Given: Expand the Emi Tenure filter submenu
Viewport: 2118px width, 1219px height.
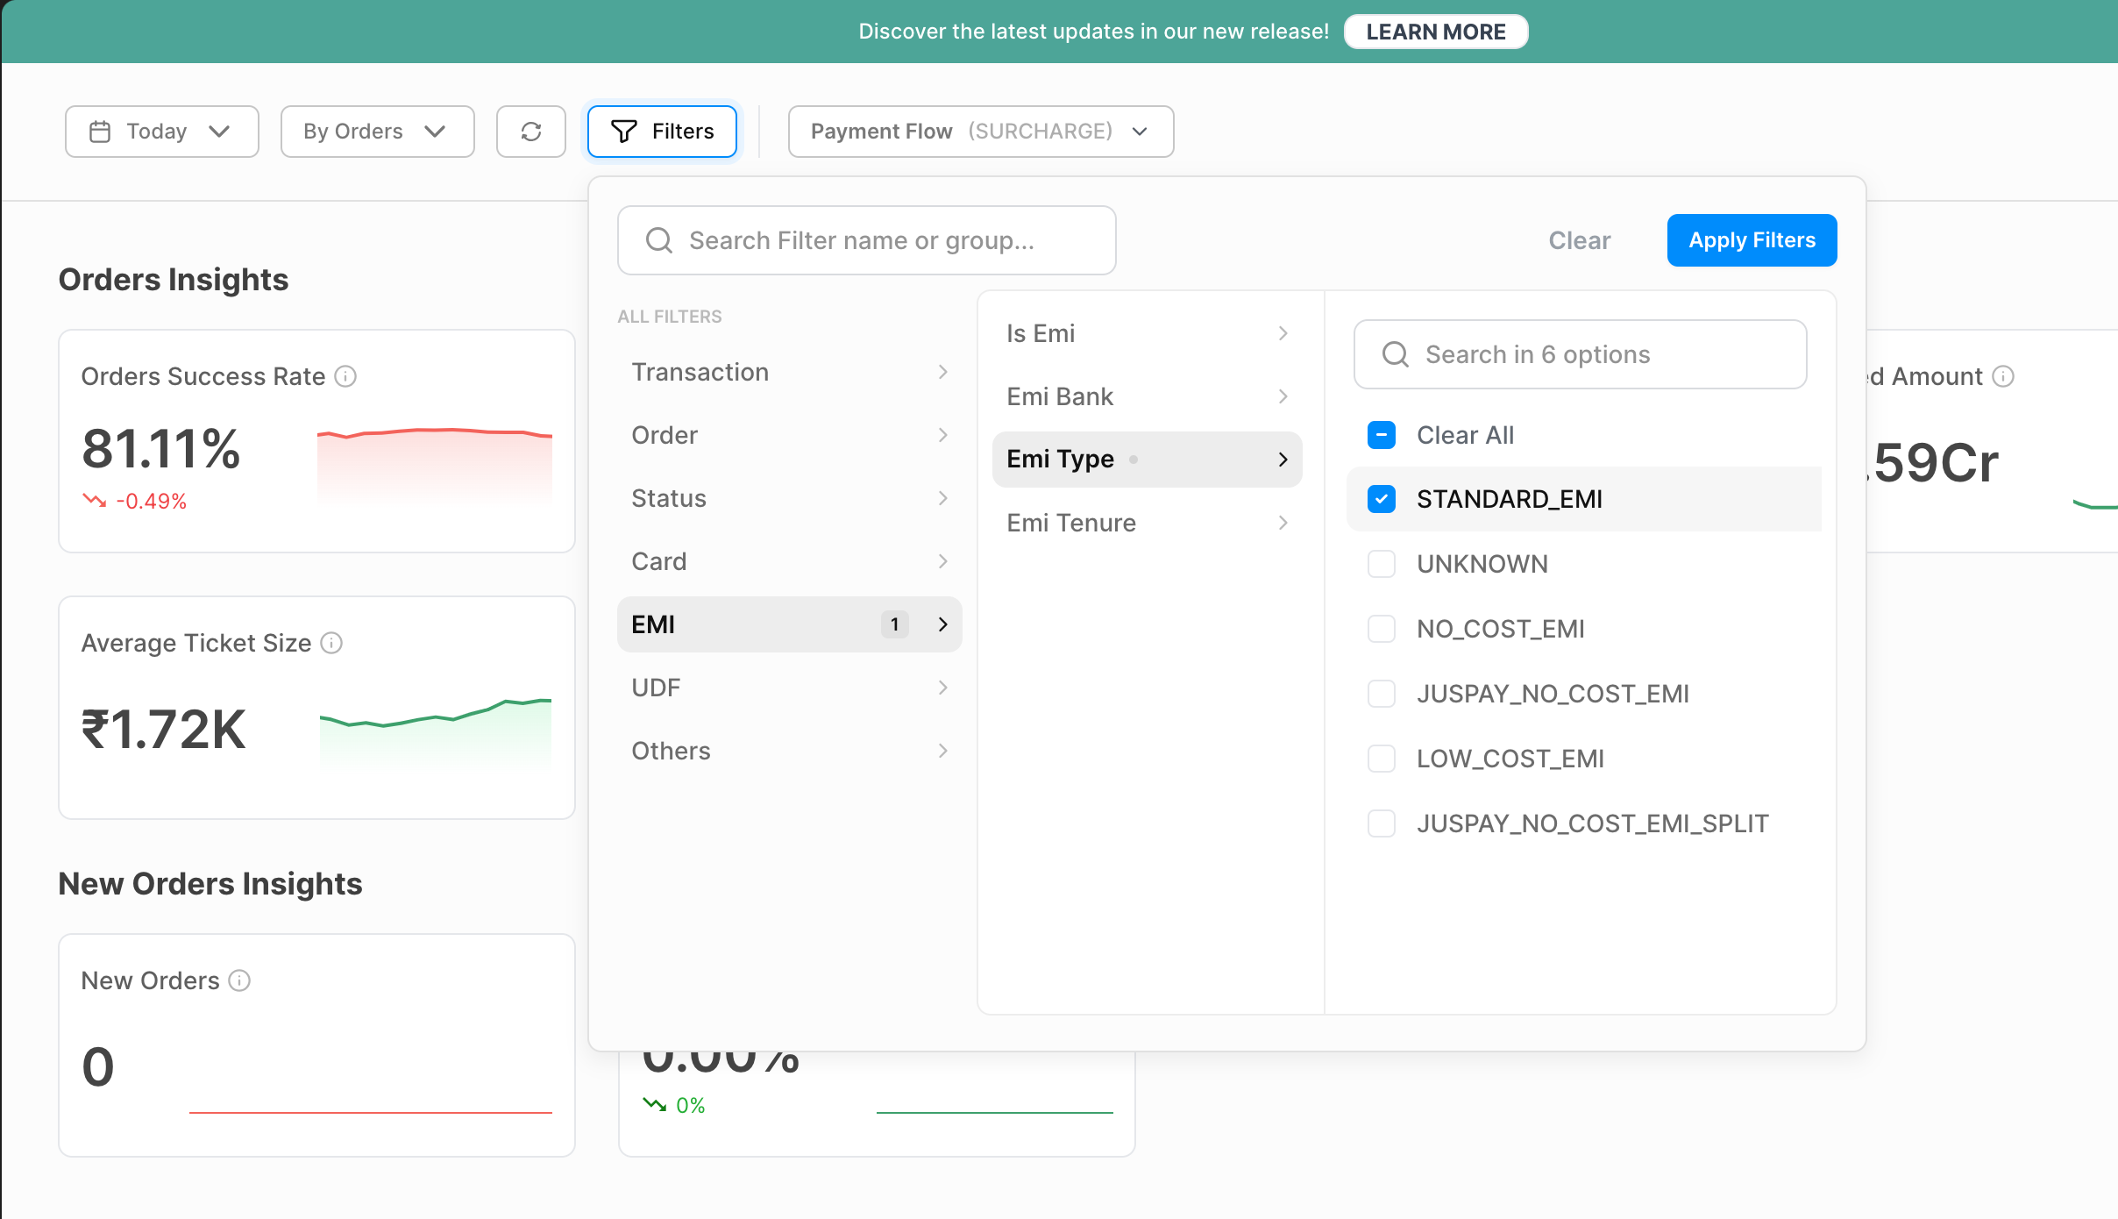Looking at the screenshot, I should (x=1147, y=523).
